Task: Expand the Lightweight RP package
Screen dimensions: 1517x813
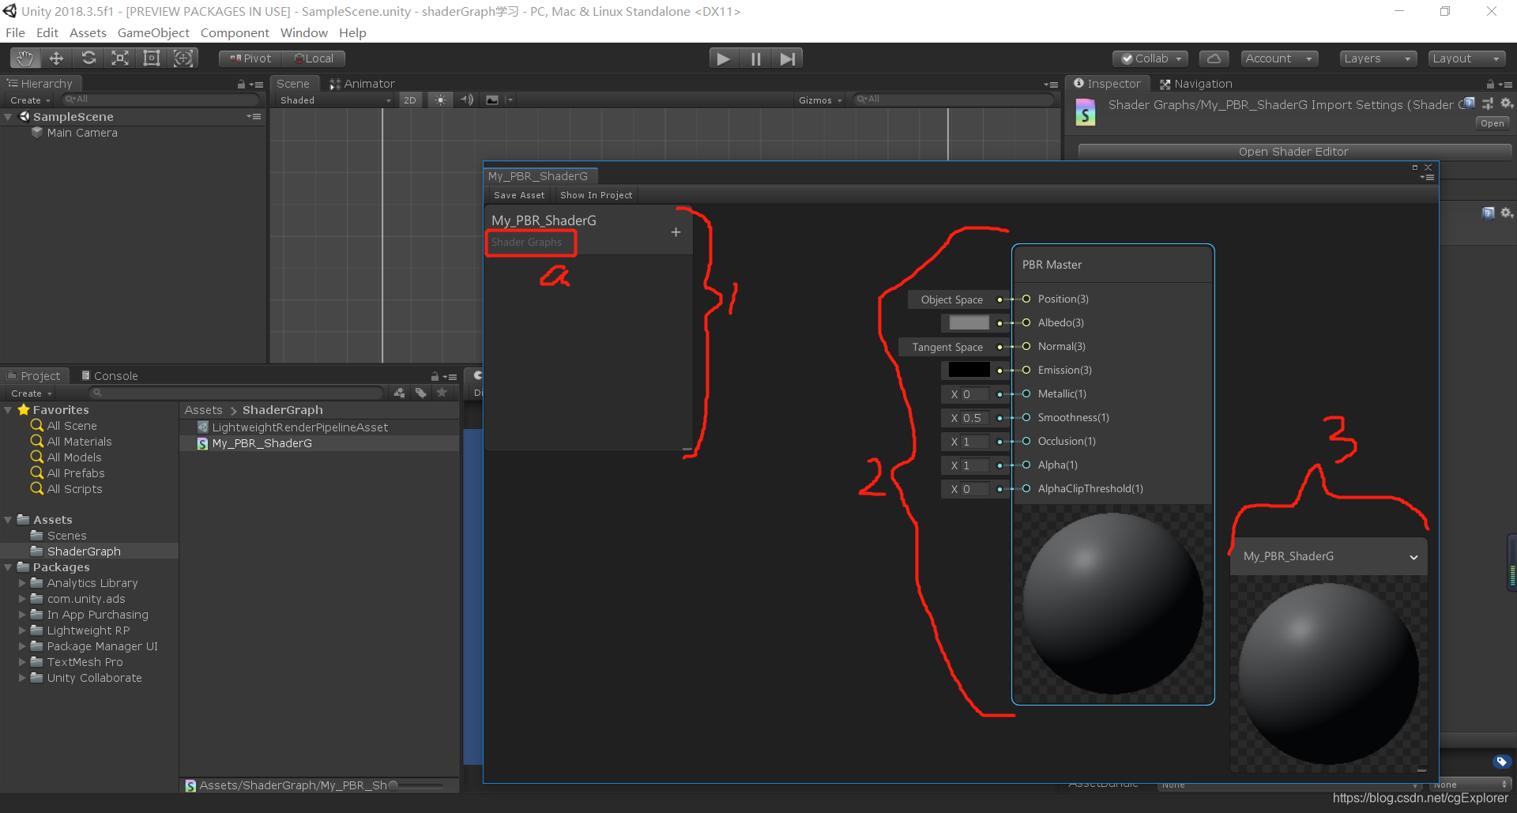Action: [22, 630]
